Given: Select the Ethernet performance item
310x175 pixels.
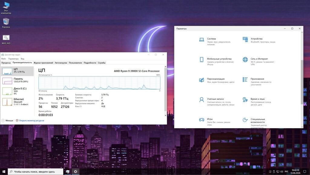Looking at the screenshot, I should point(17,102).
